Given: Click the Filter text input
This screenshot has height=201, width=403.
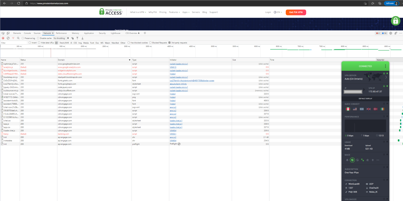Looking at the screenshot, I should (x=14, y=43).
